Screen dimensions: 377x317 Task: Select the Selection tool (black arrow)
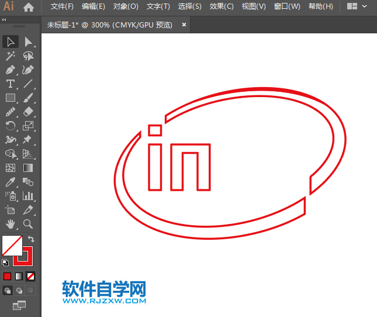11,42
